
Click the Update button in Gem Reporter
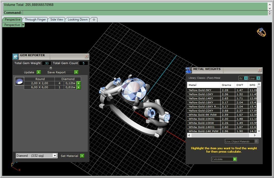click(x=30, y=72)
